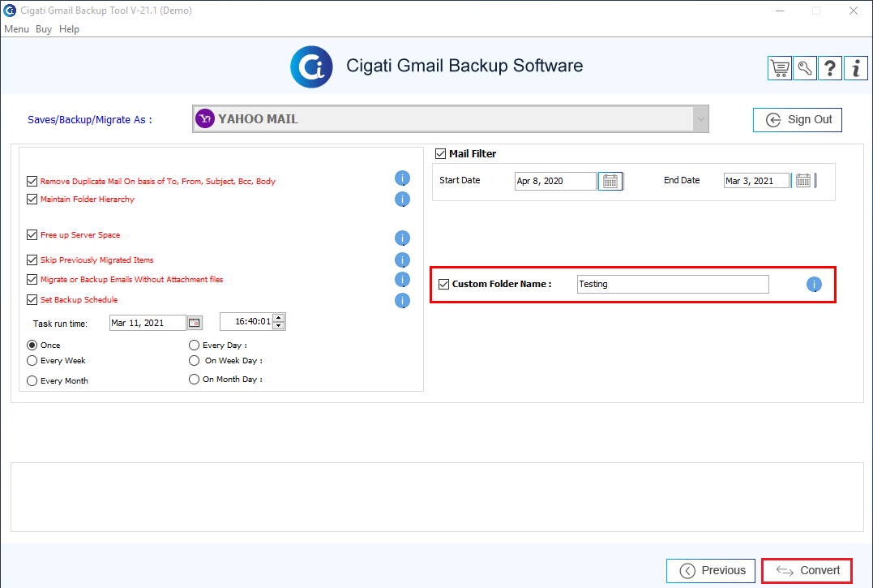Toggle Migrate or Backup Emails Without Attachment
Viewport: 873px width, 588px height.
[32, 280]
